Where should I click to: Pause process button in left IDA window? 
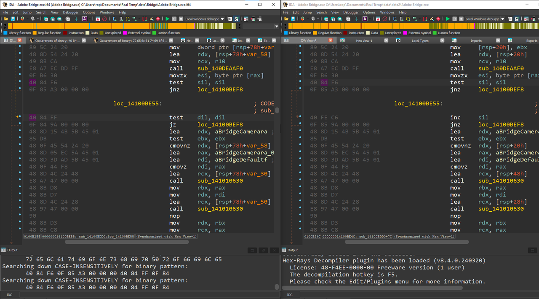174,19
